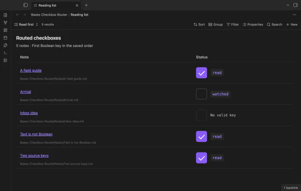Screen dimensions: 301x191
Task: Click the Inbox idea disabled checkbox
Action: (201, 115)
